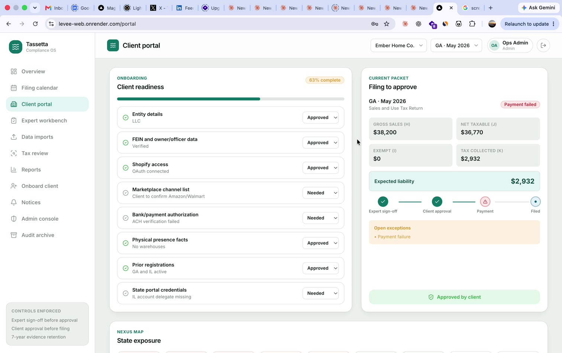This screenshot has width=562, height=353.
Task: Click the Payment failed badge
Action: click(520, 105)
